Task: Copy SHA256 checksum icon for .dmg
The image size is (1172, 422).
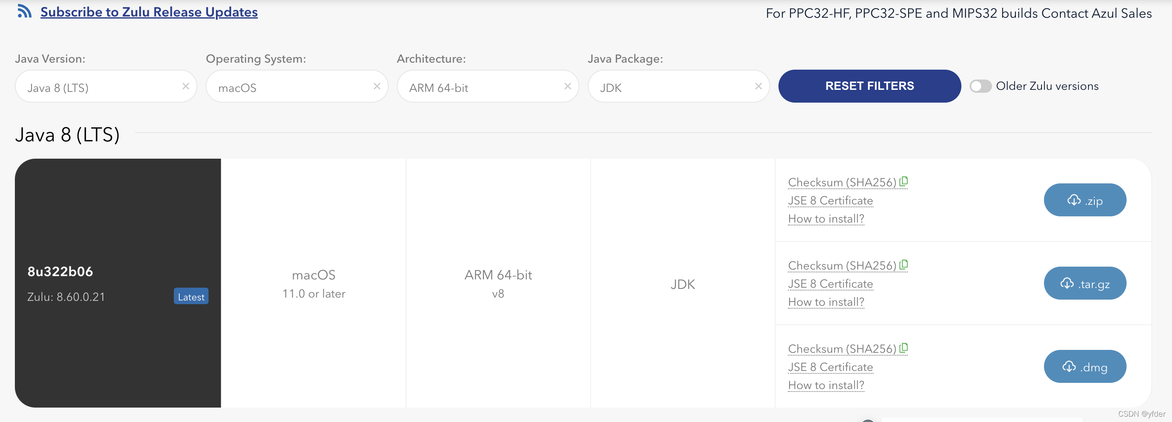Action: coord(904,347)
